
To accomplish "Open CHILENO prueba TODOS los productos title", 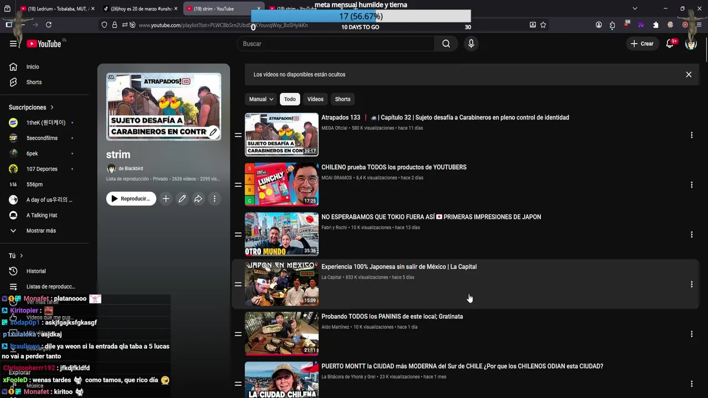I will pyautogui.click(x=394, y=167).
